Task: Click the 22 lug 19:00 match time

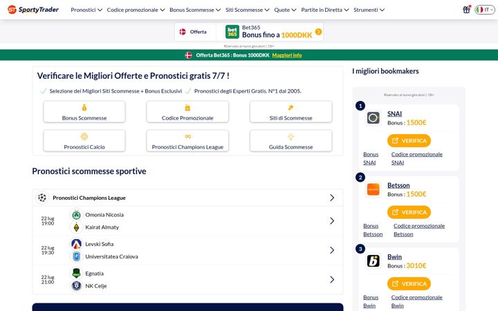Action: pos(48,221)
